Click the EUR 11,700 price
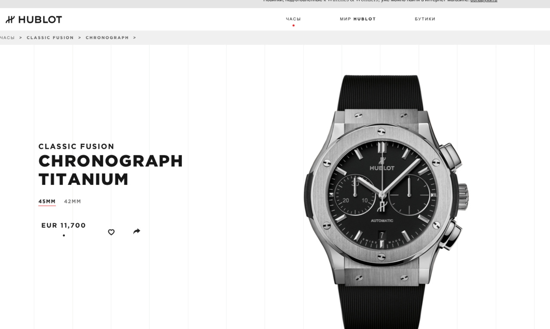Image resolution: width=550 pixels, height=329 pixels. 64,225
